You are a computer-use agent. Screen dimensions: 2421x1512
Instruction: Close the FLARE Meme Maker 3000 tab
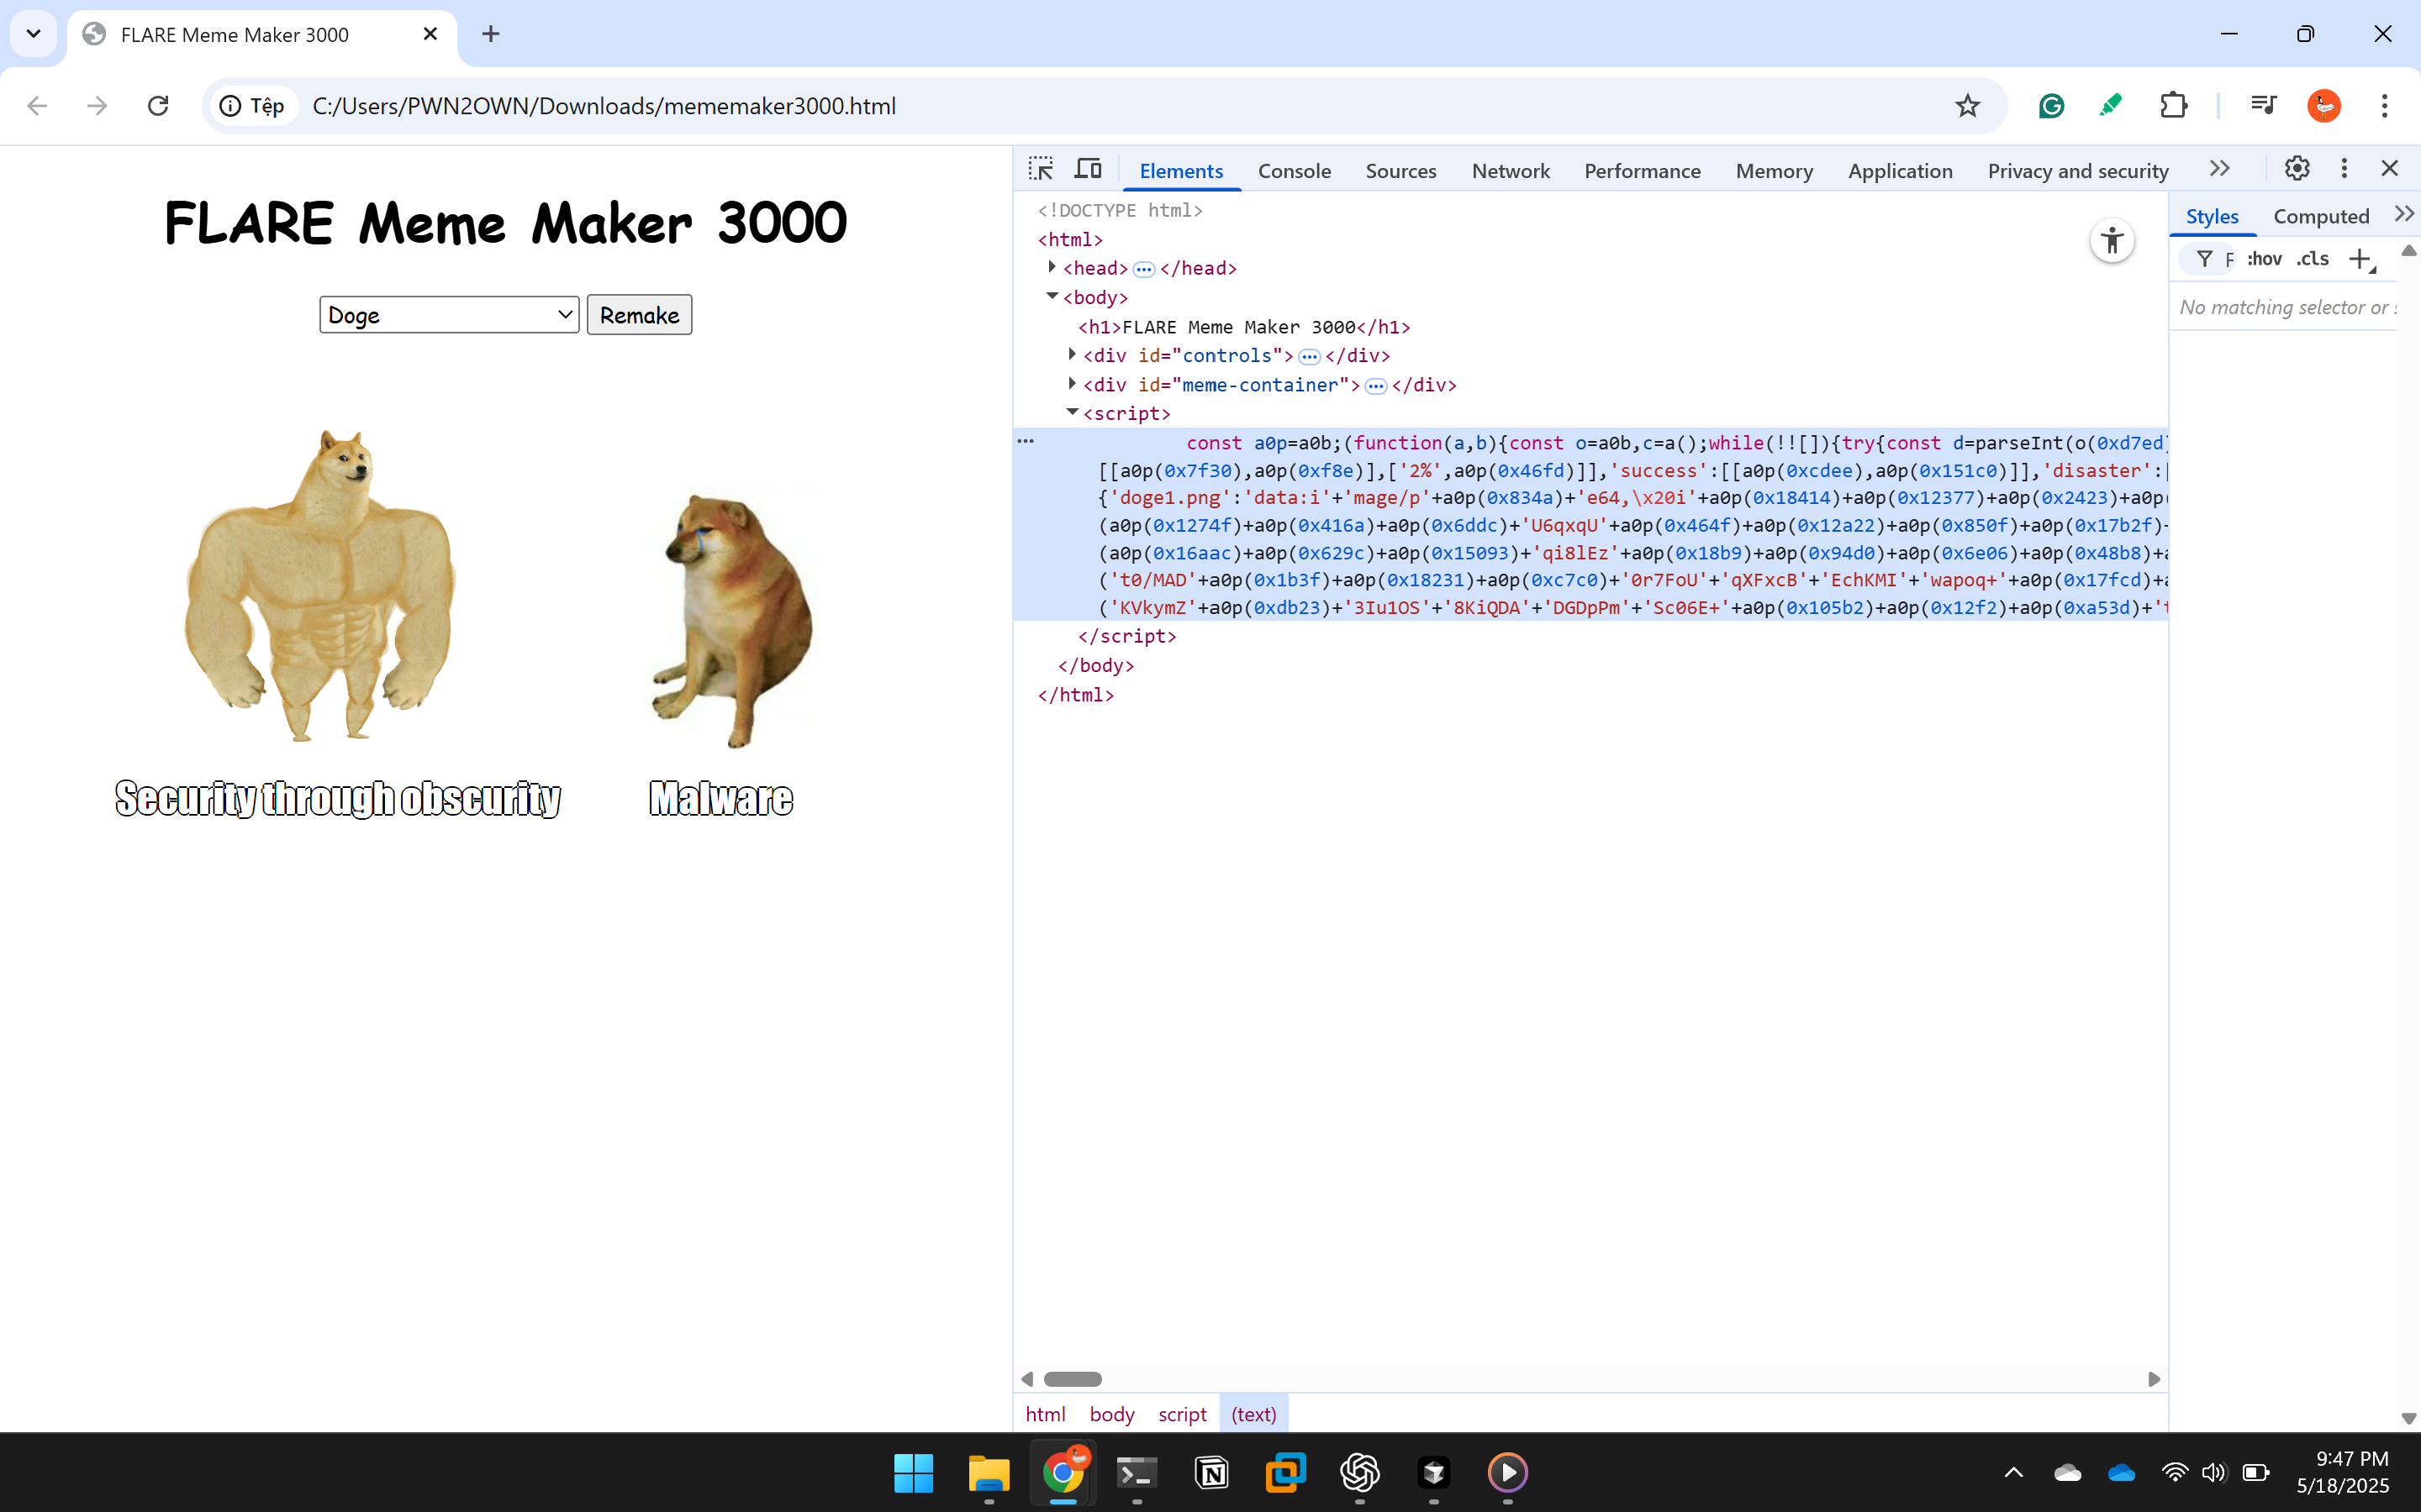pos(430,34)
